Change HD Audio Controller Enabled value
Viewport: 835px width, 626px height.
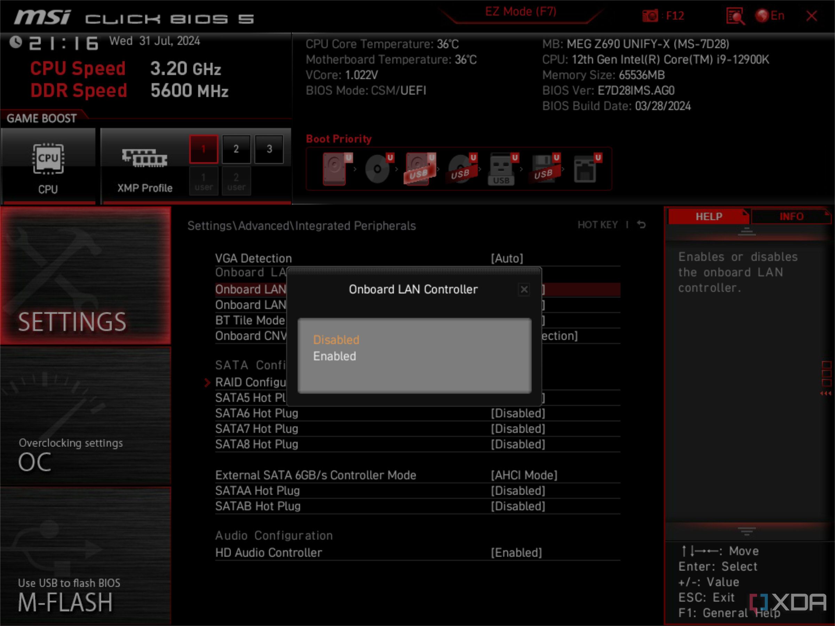pyautogui.click(x=516, y=552)
